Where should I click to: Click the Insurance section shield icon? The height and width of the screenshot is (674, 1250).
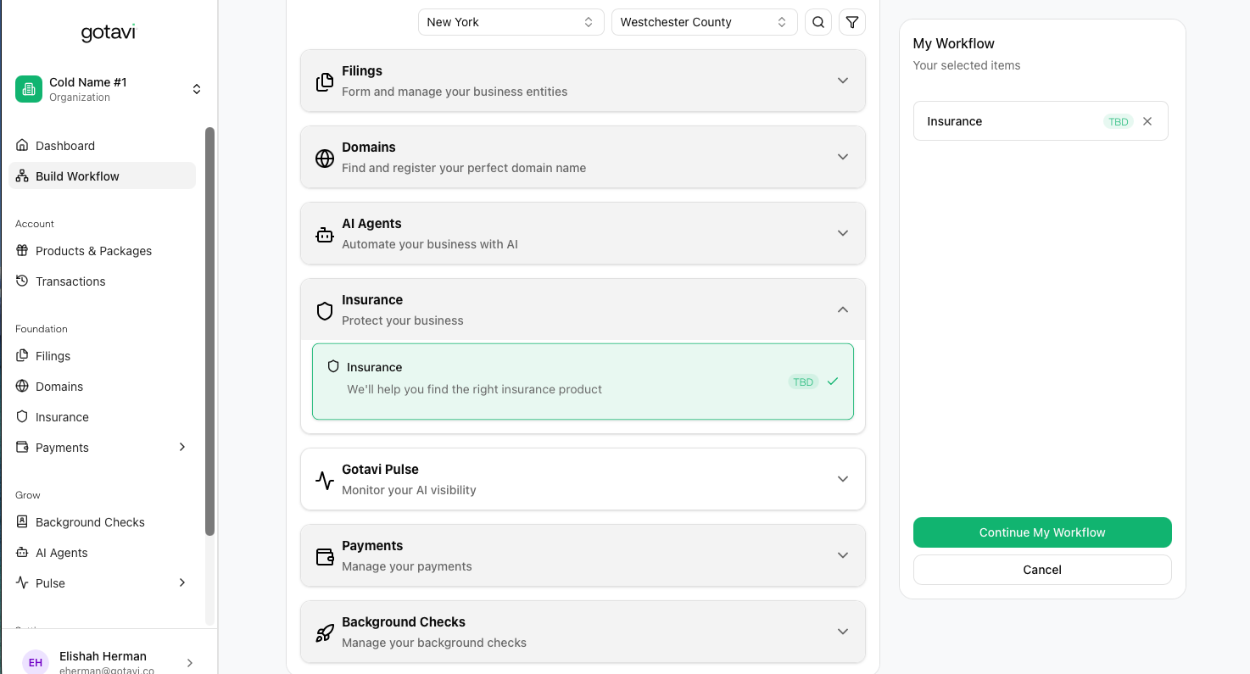point(325,310)
